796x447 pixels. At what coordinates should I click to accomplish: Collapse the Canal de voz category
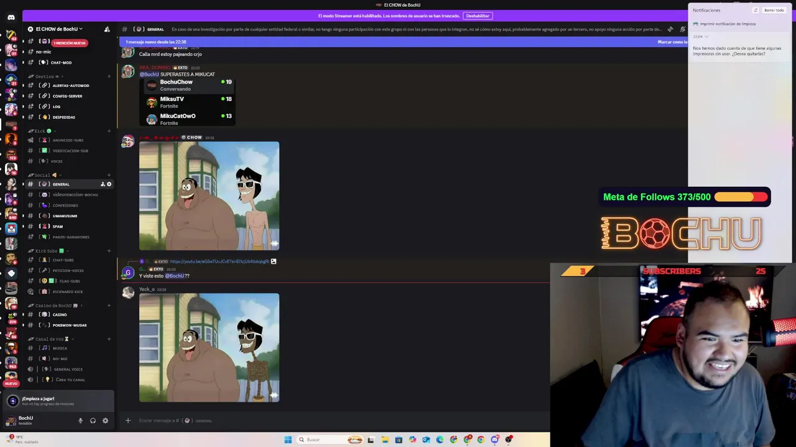52,339
